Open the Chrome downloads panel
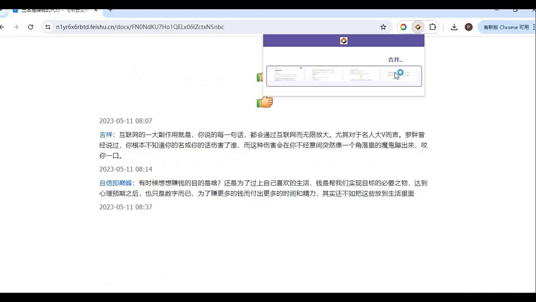536x302 pixels. click(454, 27)
